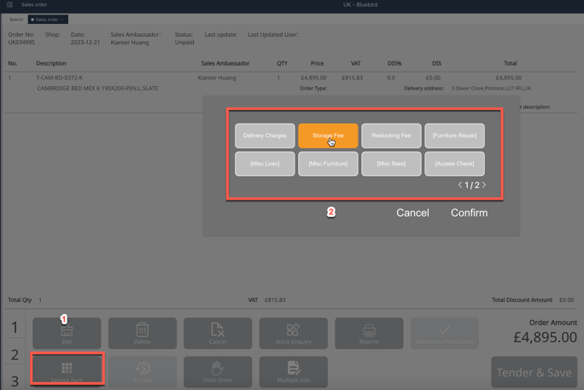Go to next page of service items
584x390 pixels.
484,185
